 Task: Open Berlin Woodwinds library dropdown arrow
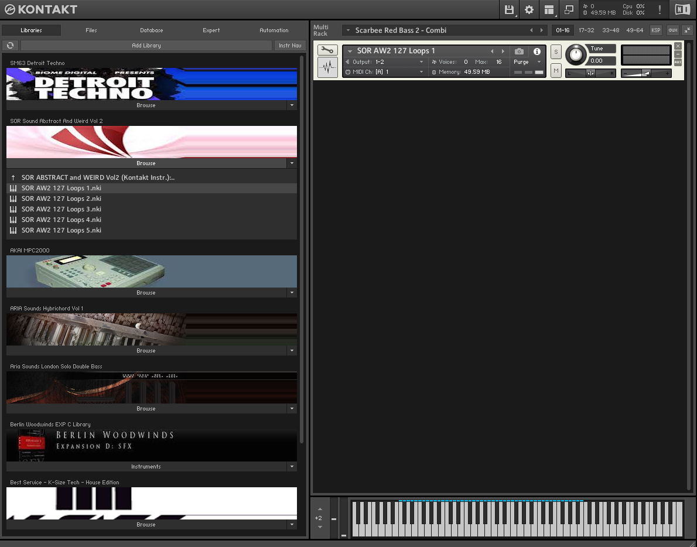[x=292, y=467]
